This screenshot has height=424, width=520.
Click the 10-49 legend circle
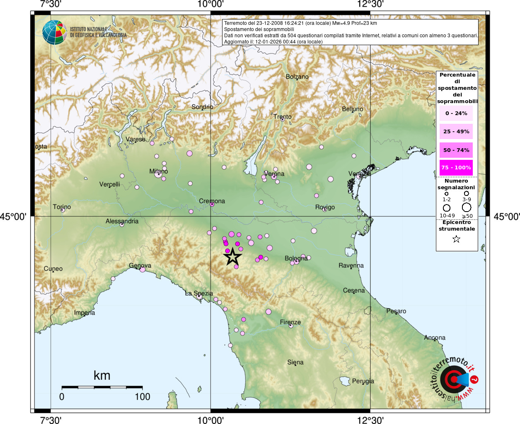[x=447, y=208]
